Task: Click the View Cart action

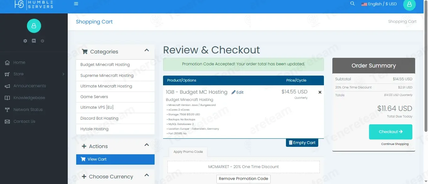Action: 115,159
